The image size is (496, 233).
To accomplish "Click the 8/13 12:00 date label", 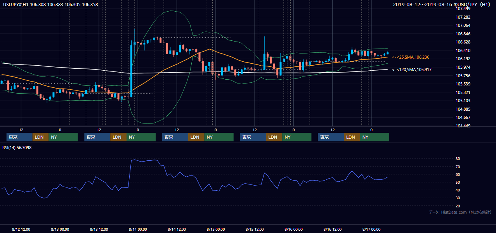I will tap(99, 229).
